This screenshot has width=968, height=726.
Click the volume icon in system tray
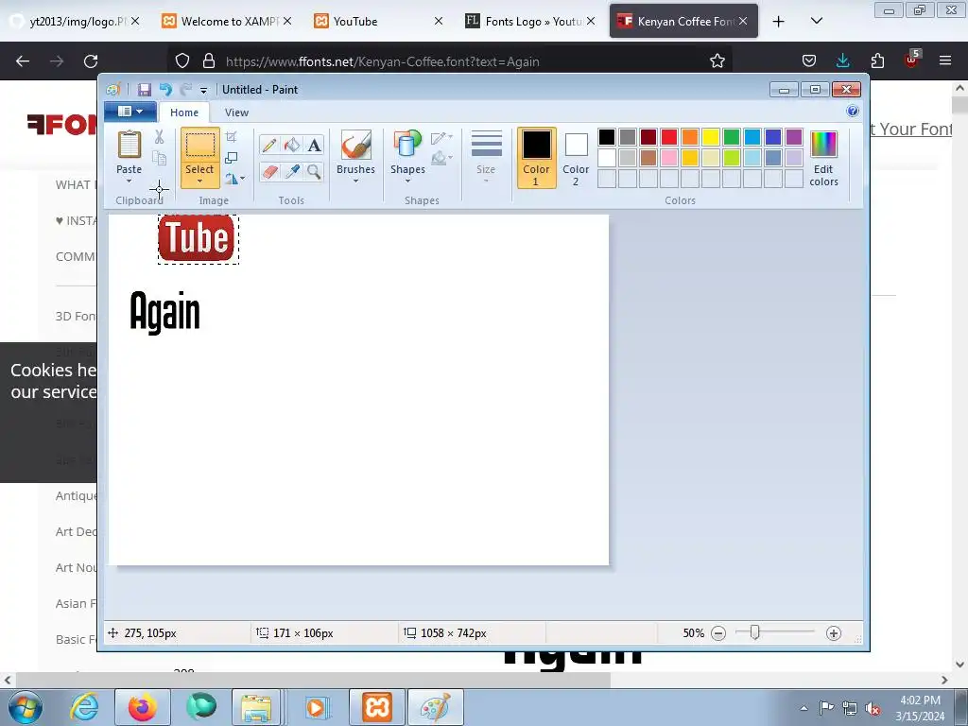click(873, 708)
